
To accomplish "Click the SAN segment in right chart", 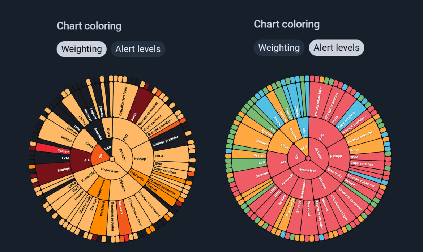I will point(303,148).
